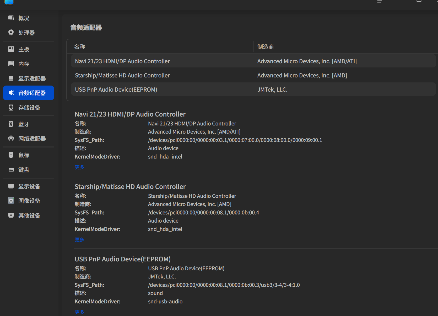Viewport: 438px width, 316px height.
Task: Open the 概况 overview icon in sidebar
Action: (11, 18)
